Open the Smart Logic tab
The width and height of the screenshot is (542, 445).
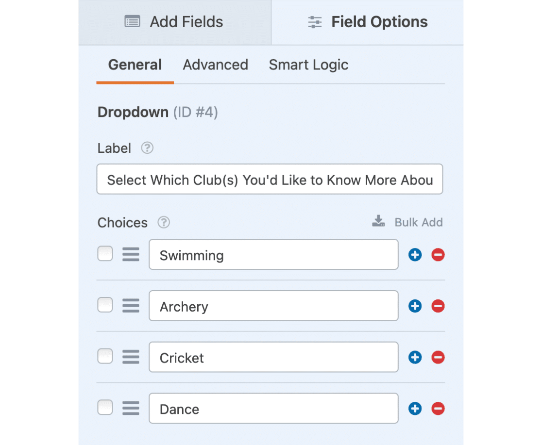[x=309, y=65]
